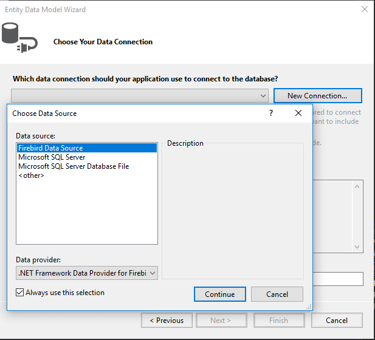
Task: Click the dialog resize grip icon
Action: [309, 307]
